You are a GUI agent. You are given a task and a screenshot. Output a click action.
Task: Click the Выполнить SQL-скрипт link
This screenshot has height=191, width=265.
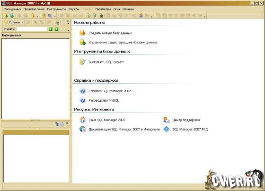(106, 62)
